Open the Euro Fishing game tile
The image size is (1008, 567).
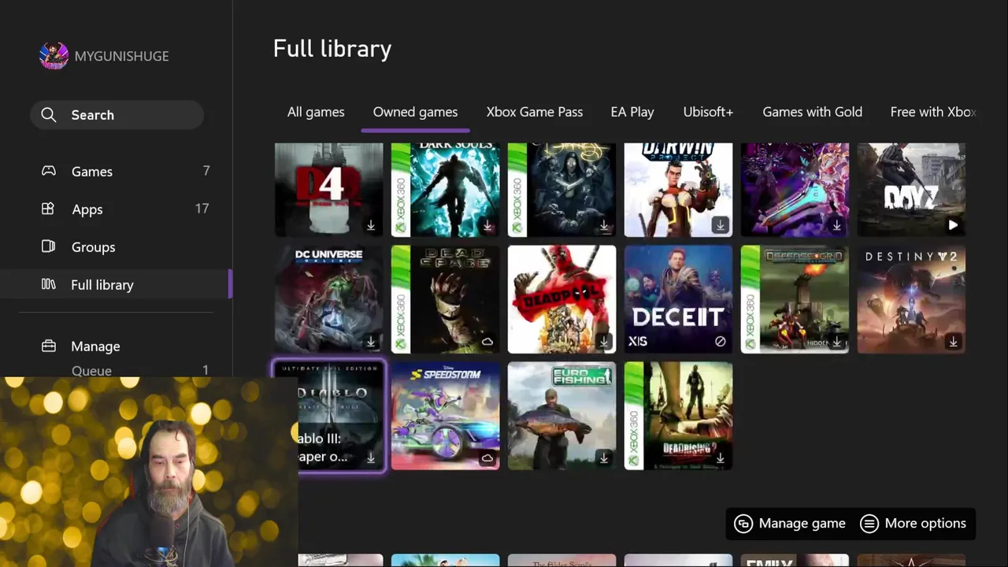click(561, 416)
